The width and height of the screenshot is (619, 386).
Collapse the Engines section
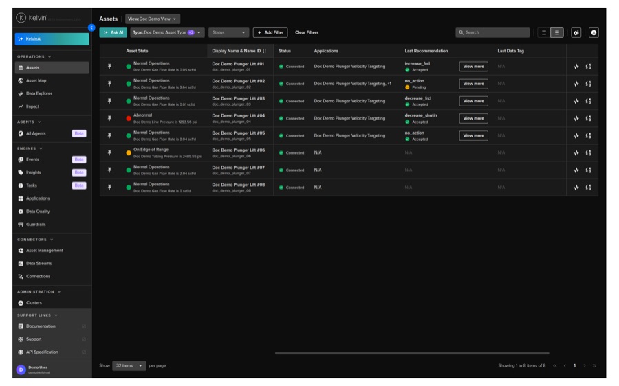[x=41, y=149]
